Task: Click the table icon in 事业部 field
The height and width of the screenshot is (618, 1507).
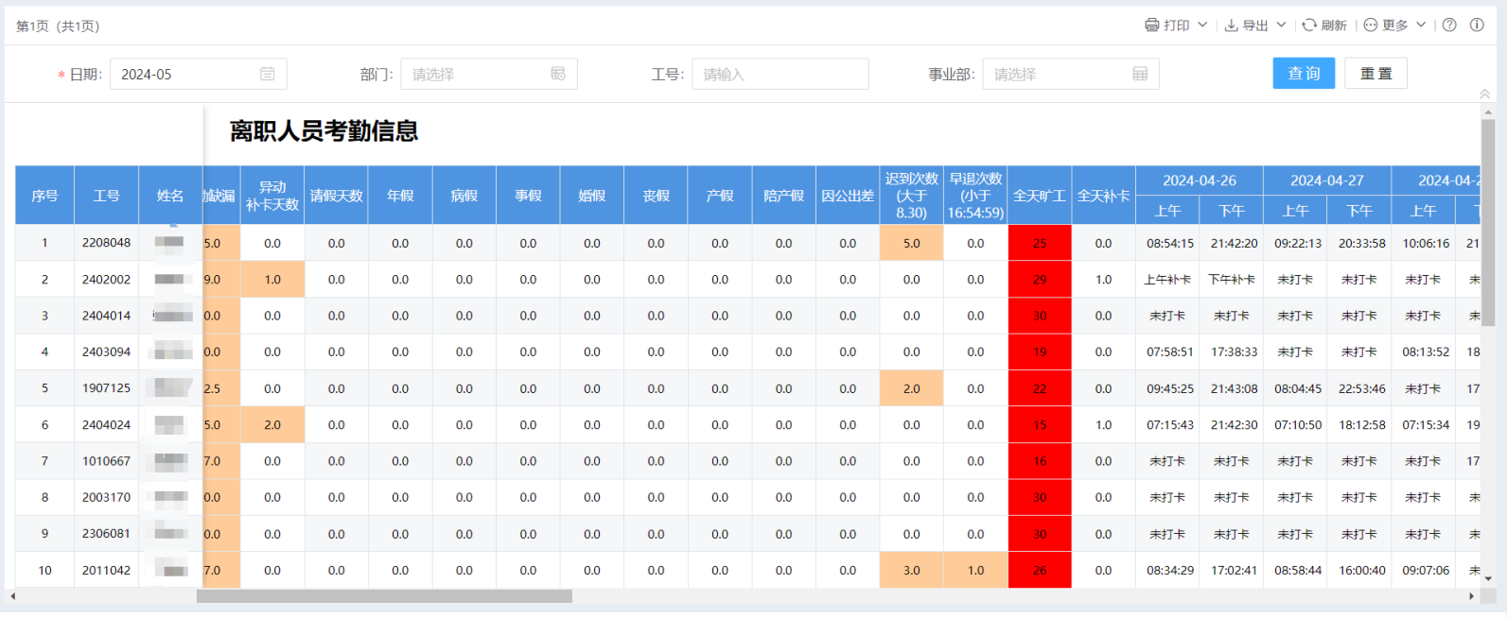Action: click(1140, 74)
